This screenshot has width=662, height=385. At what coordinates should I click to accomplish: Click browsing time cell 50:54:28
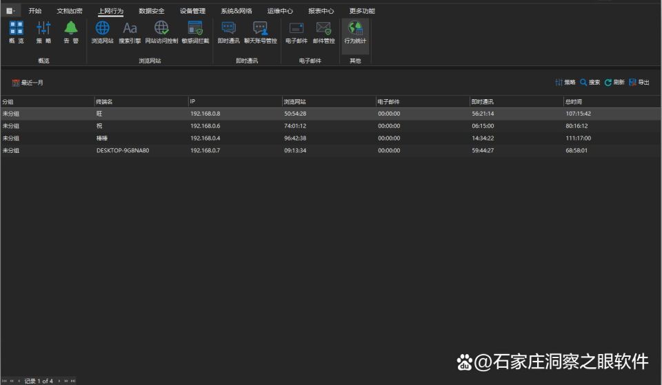295,114
